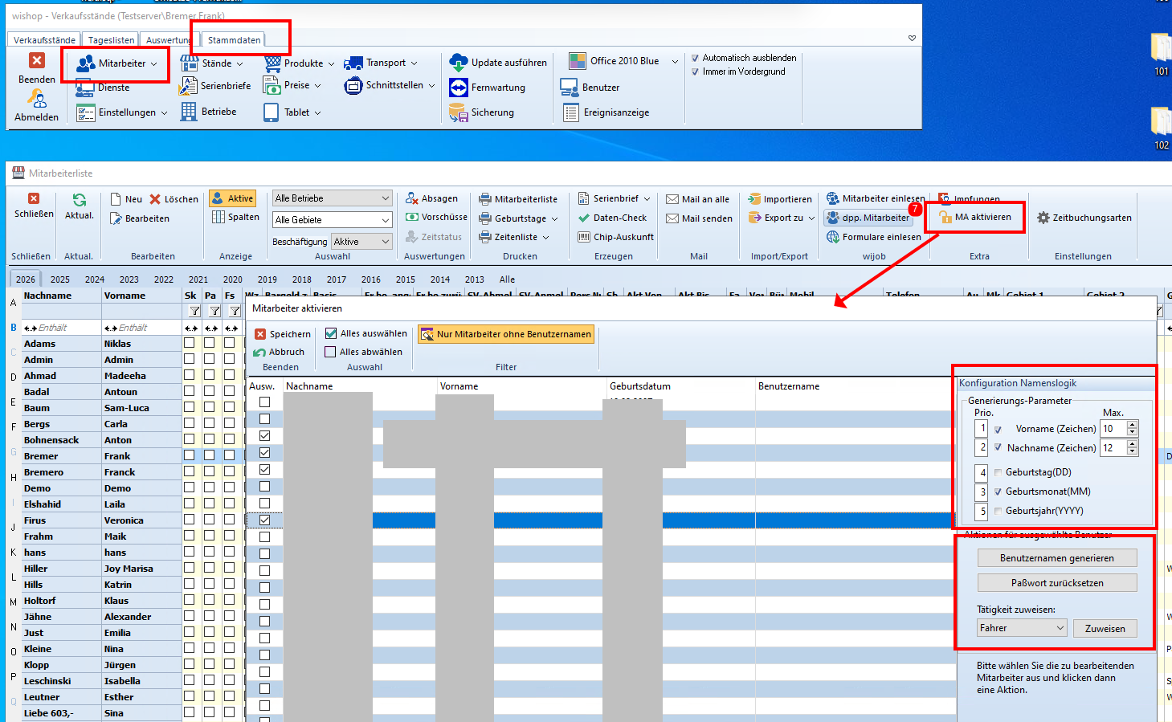Select the 2025 year tab
Image resolution: width=1172 pixels, height=722 pixels.
click(x=60, y=279)
